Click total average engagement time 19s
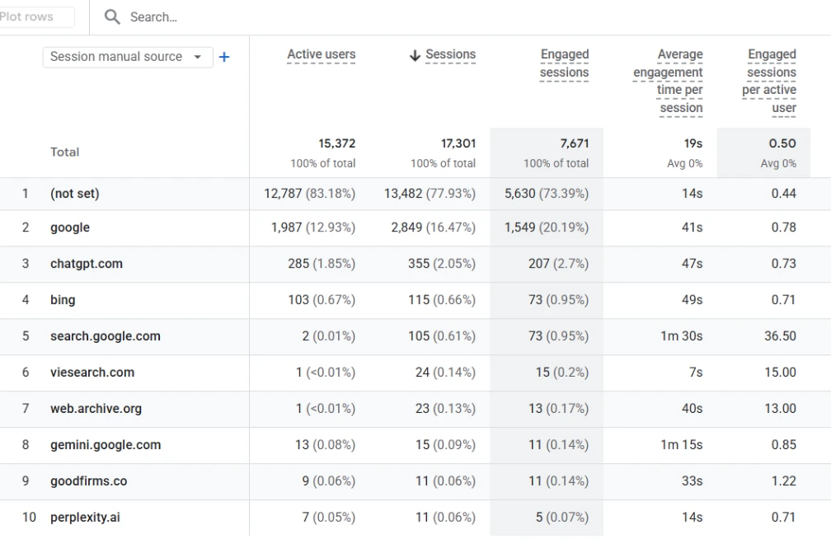Viewport: 831px width, 544px height. tap(693, 143)
